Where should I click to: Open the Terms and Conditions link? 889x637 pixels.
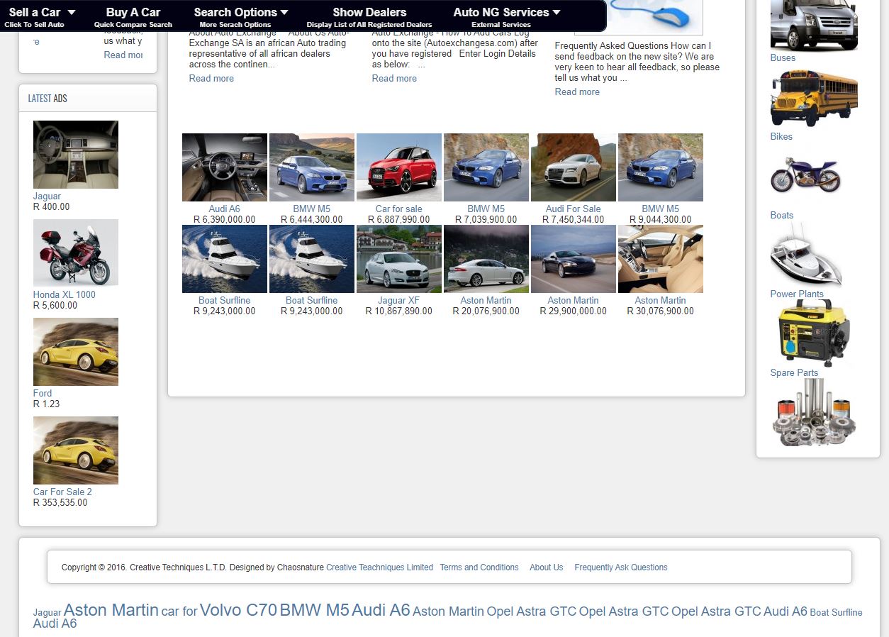(479, 567)
